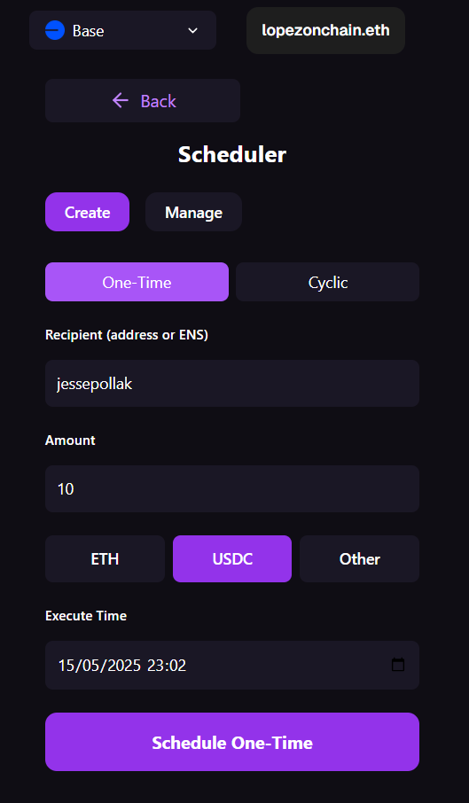This screenshot has height=803, width=469.
Task: Click the left arrow icon beside Back
Action: 121,100
